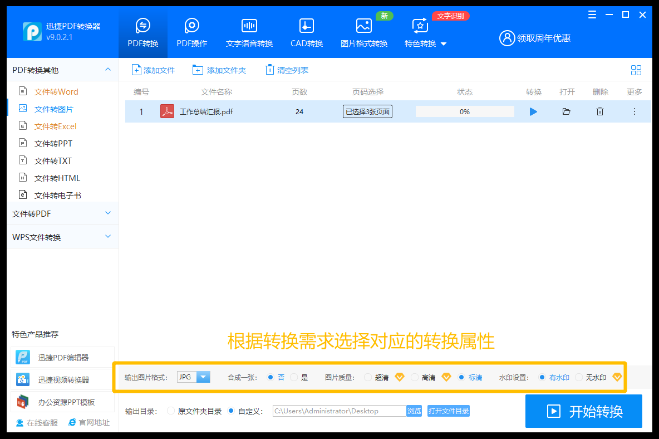Collapse the PDF转换其他 section
This screenshot has width=659, height=439.
coord(108,70)
